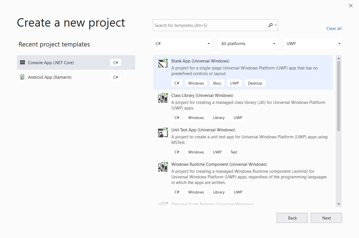Open the search options dropdown arrow
359x238 pixels.
click(276, 25)
